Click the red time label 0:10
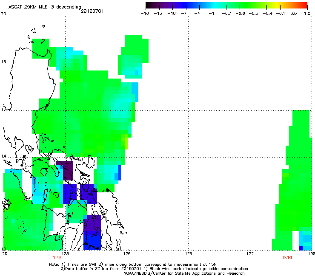The image size is (315, 276). tap(287, 258)
